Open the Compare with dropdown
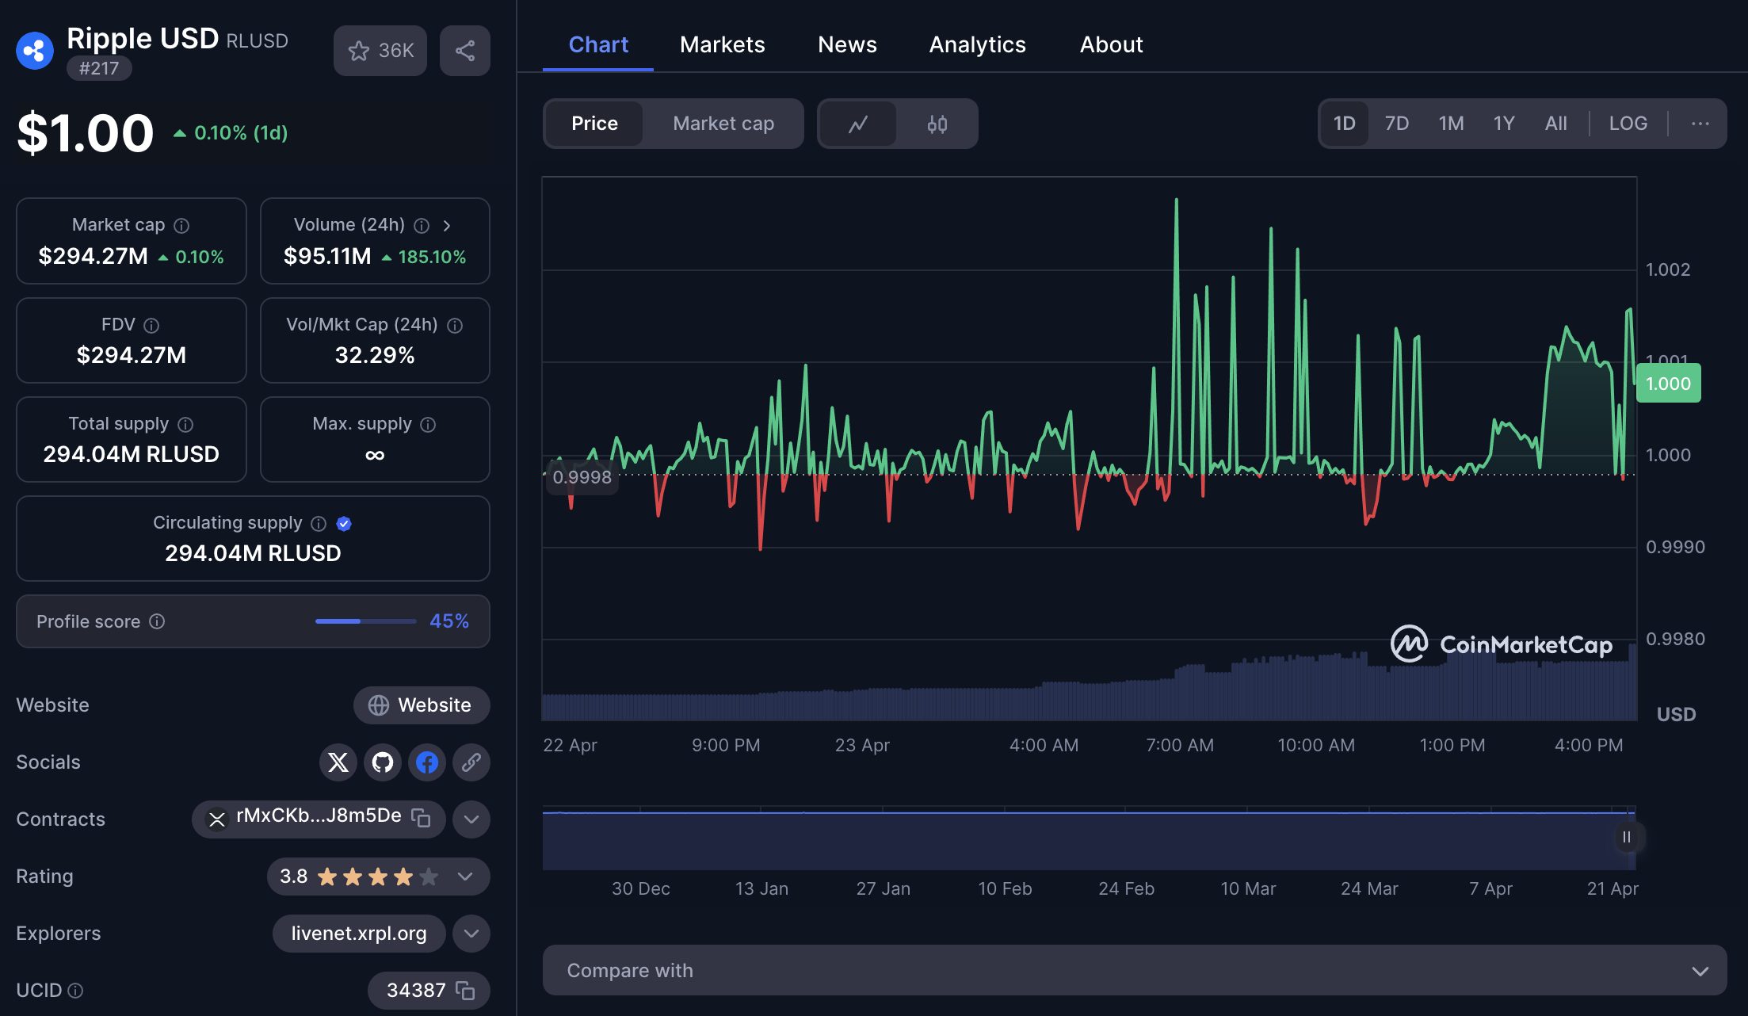Screen dimensions: 1748x1016 [1135, 970]
